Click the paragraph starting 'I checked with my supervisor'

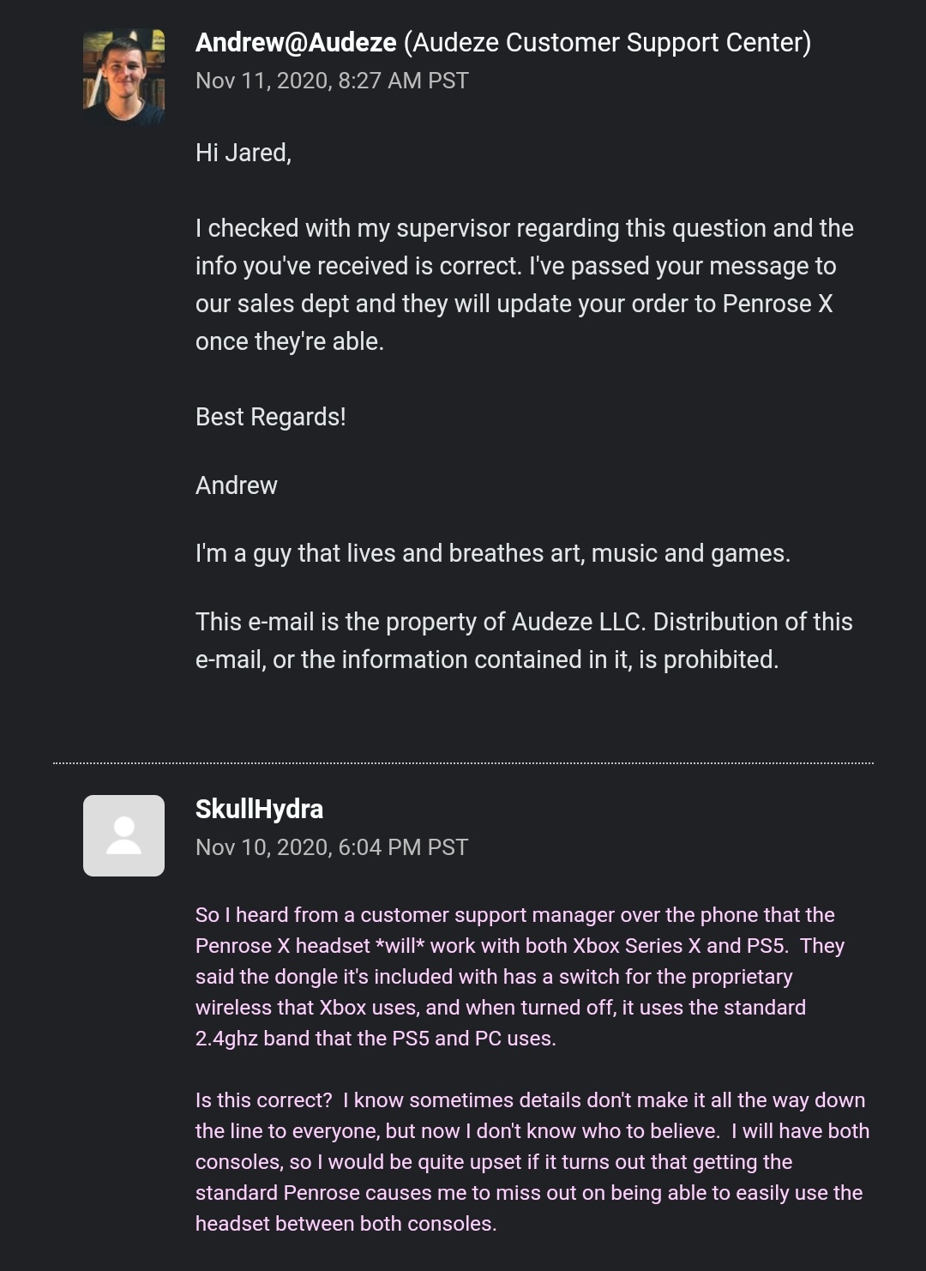(525, 285)
